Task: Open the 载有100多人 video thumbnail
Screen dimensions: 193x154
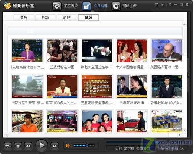Action: pyautogui.click(x=62, y=86)
